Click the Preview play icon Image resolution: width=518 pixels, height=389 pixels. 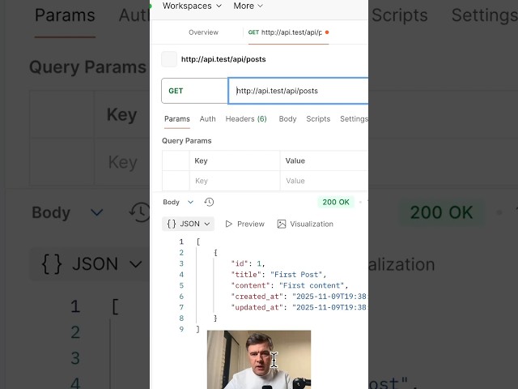[x=228, y=224]
